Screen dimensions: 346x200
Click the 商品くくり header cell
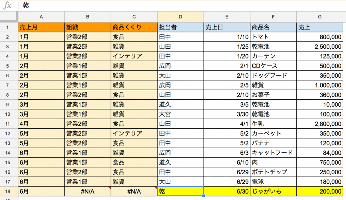coord(134,27)
